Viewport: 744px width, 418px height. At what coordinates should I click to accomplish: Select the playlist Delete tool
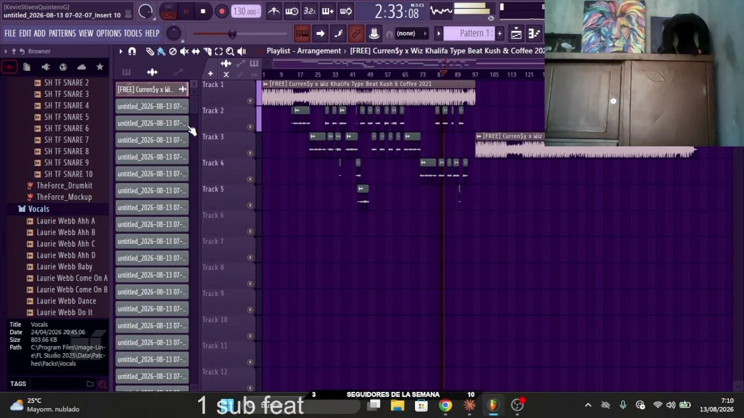point(173,52)
